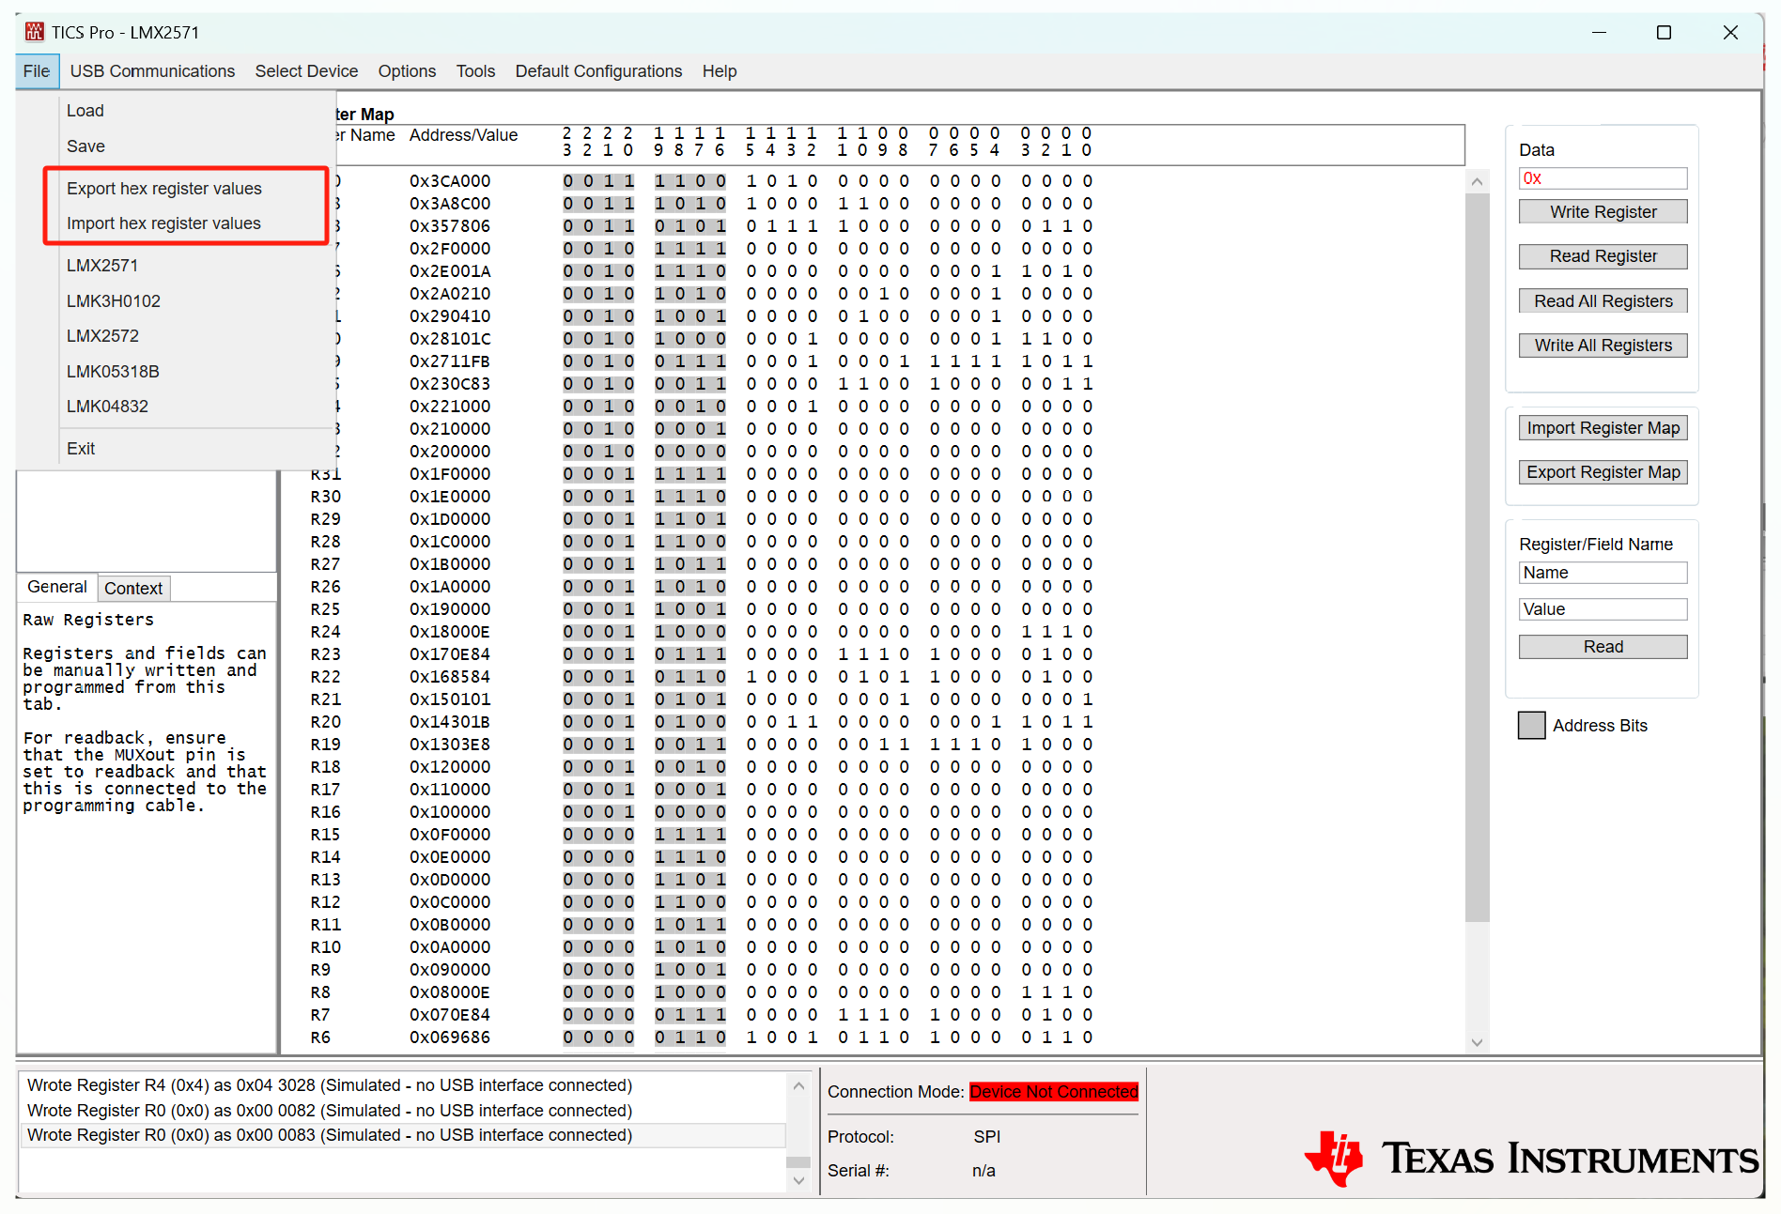
Task: Click the Texas Instruments logo
Action: tap(1531, 1159)
